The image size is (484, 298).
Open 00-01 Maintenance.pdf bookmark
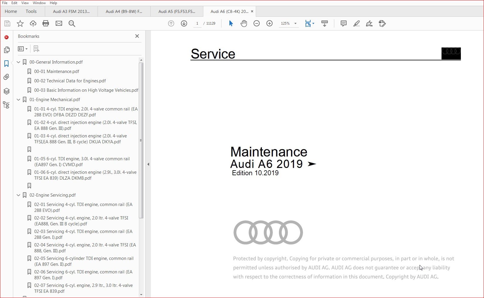click(x=57, y=71)
